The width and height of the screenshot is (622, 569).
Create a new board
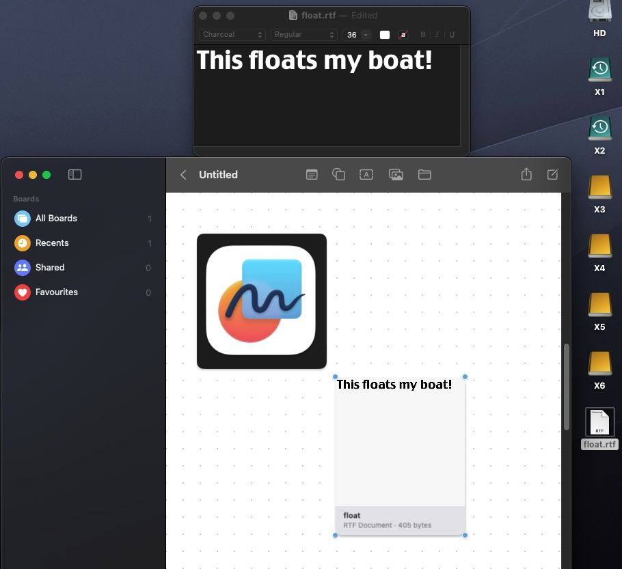point(553,175)
